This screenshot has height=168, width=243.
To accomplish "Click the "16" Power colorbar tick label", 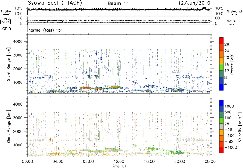I will pyautogui.click(x=227, y=64).
